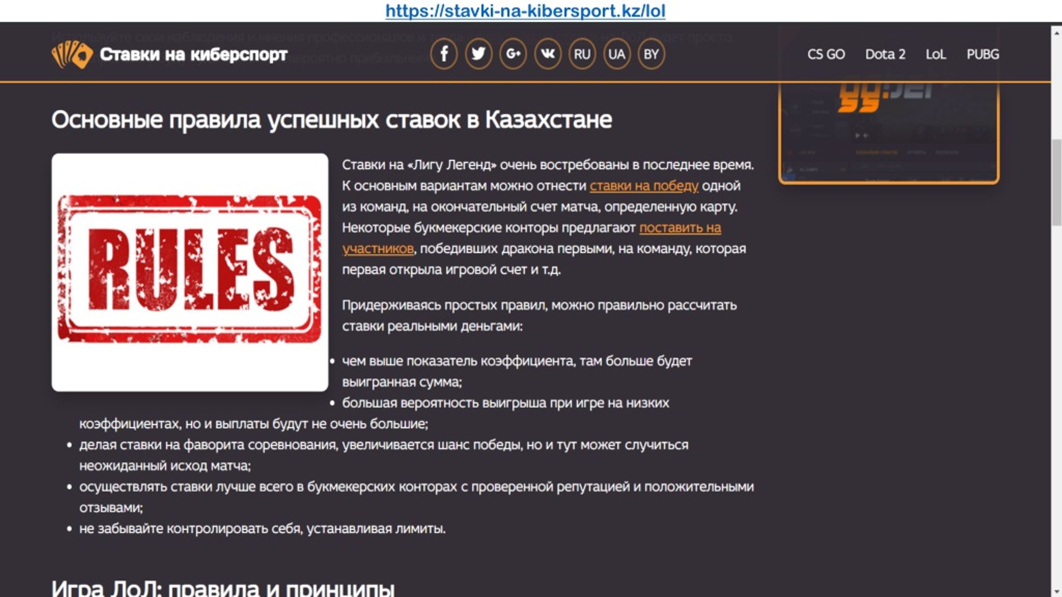Click heading 'Игра ЛоЛ: правила и принципы'

pos(223,588)
